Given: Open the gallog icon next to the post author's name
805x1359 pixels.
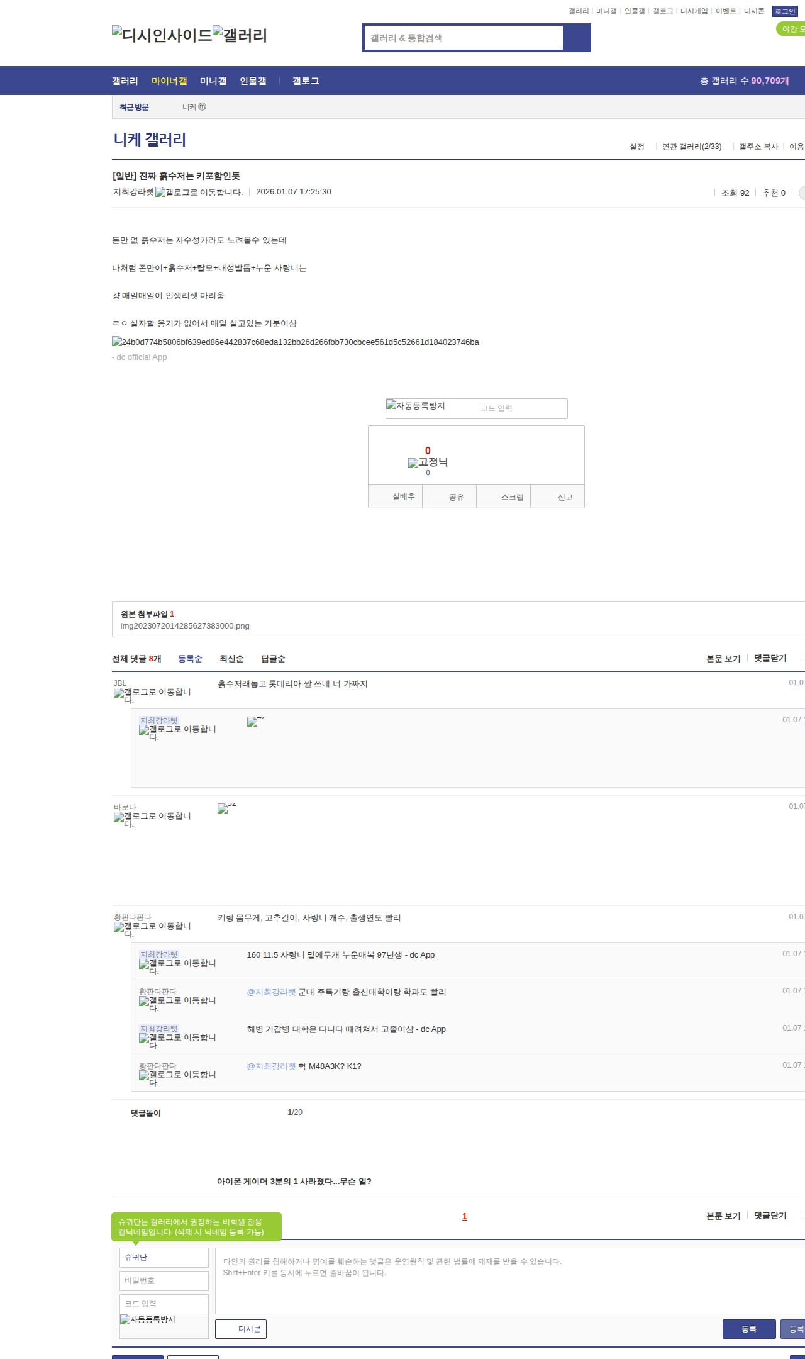Looking at the screenshot, I should [199, 193].
